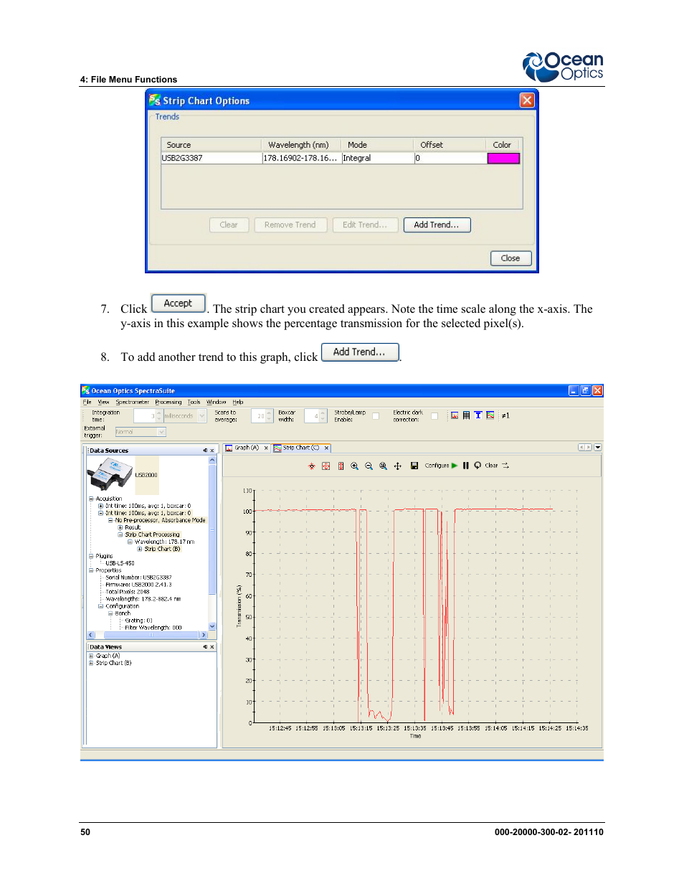Click the zoom to region magnifier icon
Viewport: 684px width, 886px height.
click(x=383, y=466)
